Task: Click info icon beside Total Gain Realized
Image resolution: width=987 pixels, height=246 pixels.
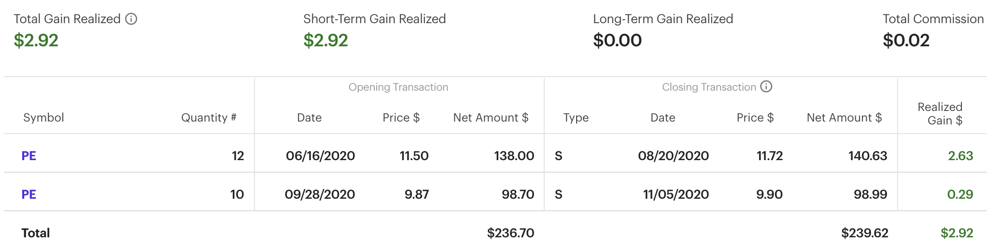Action: click(x=131, y=19)
